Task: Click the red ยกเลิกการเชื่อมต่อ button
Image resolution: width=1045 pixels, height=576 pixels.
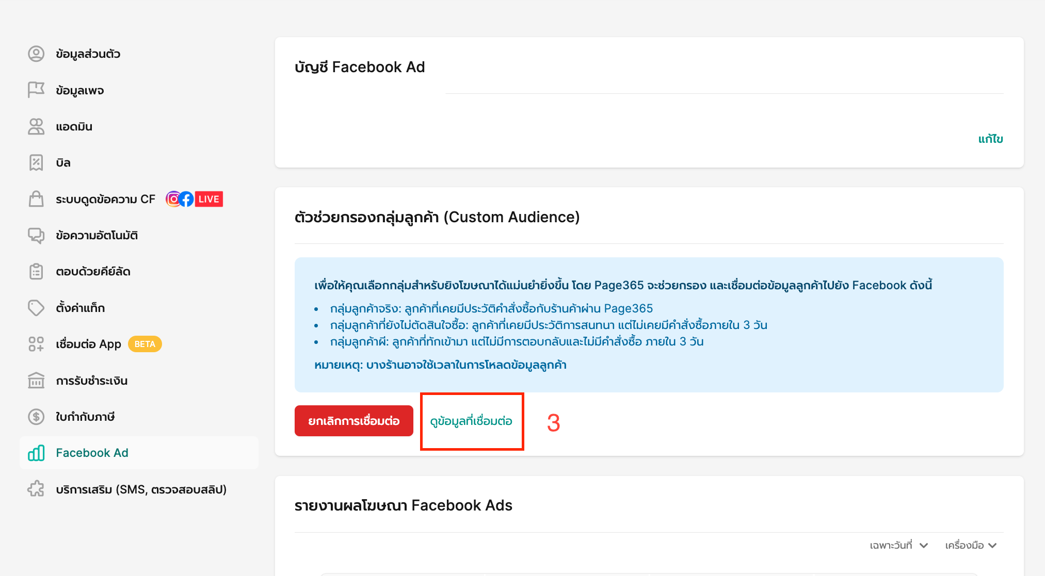Action: click(x=354, y=421)
